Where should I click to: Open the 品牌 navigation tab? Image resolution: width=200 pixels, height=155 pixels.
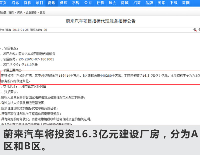(149, 3)
